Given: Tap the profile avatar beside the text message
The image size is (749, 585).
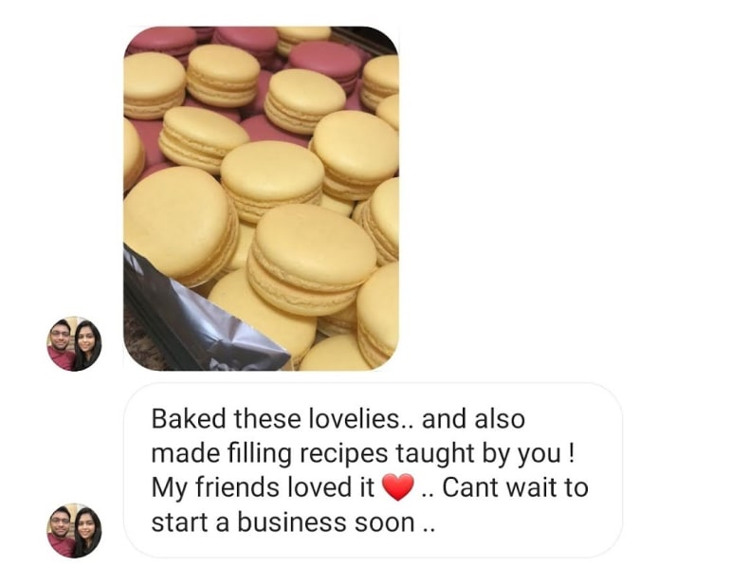Looking at the screenshot, I should [74, 530].
